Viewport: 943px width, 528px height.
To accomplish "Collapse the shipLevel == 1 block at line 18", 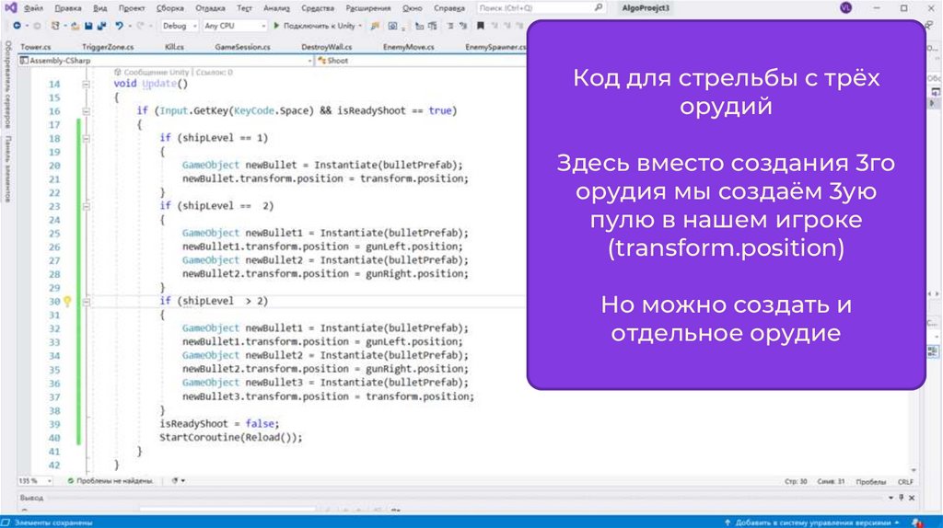I will point(84,138).
